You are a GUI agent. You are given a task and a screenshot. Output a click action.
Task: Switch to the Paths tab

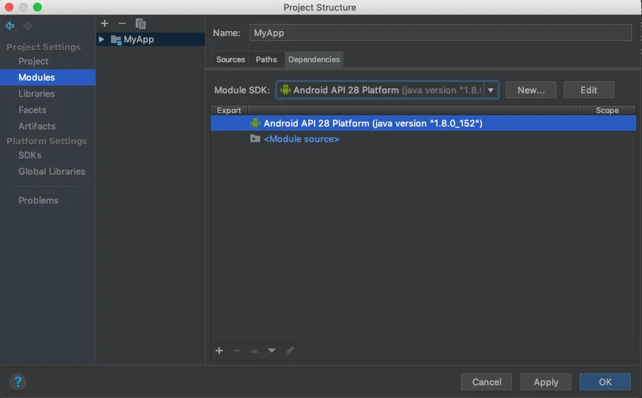[x=266, y=59]
